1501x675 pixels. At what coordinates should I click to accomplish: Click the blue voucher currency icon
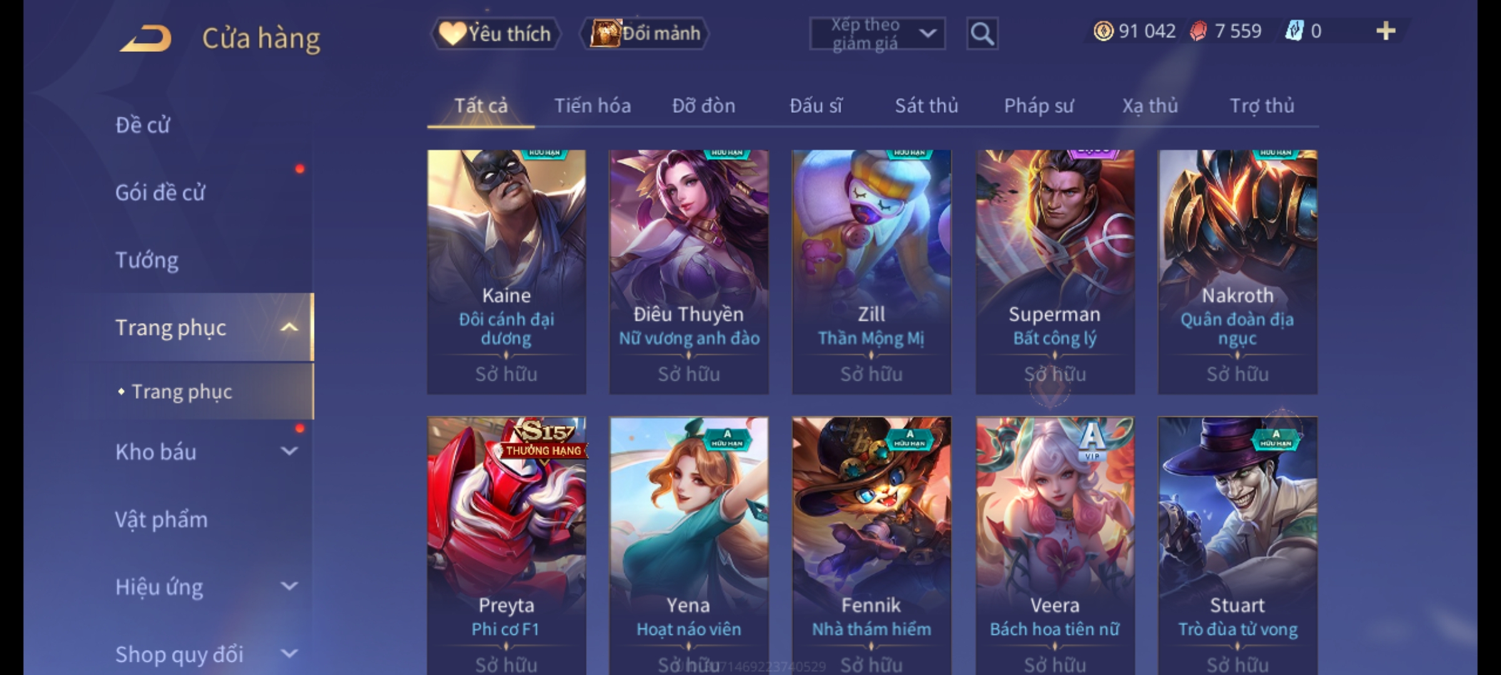click(x=1294, y=31)
